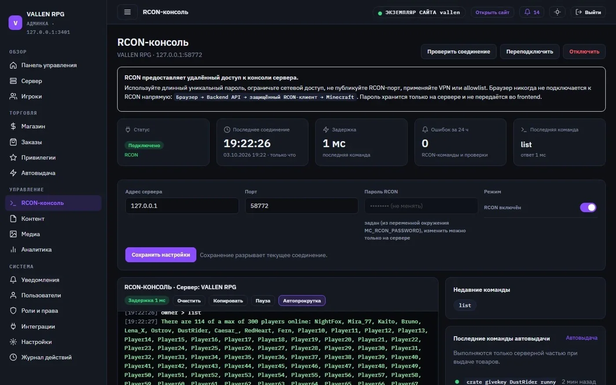
Task: Click Открыть сайт link button
Action: 492,12
